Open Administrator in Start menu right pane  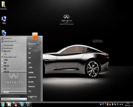click(32, 44)
